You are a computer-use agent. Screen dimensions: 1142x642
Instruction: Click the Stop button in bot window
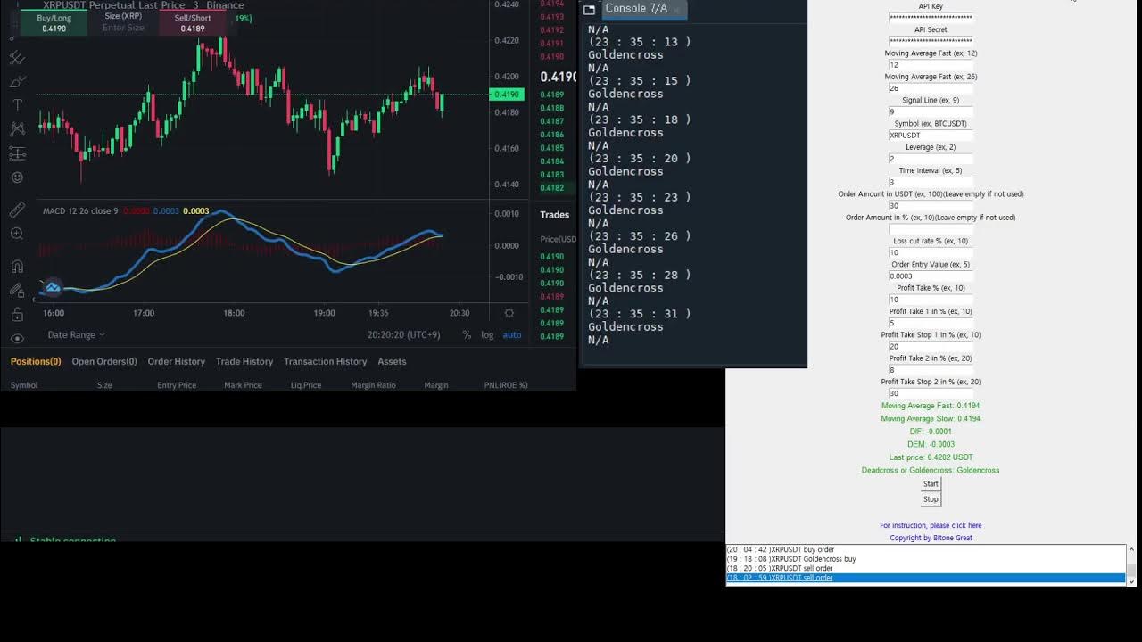[931, 498]
